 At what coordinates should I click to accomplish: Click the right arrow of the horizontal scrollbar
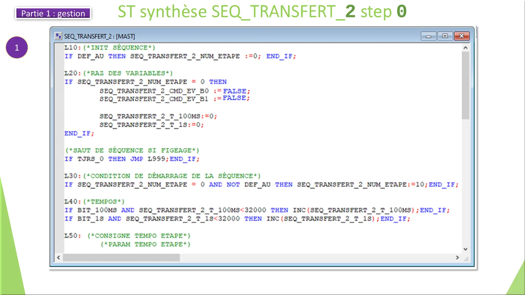tap(458, 258)
